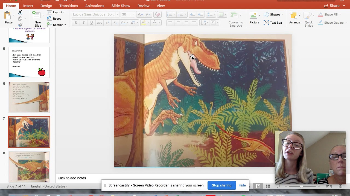Click the Share button

[x=332, y=6]
